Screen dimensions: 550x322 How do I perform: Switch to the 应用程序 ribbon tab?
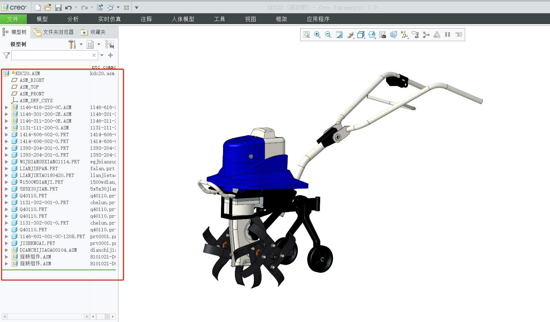coord(318,19)
